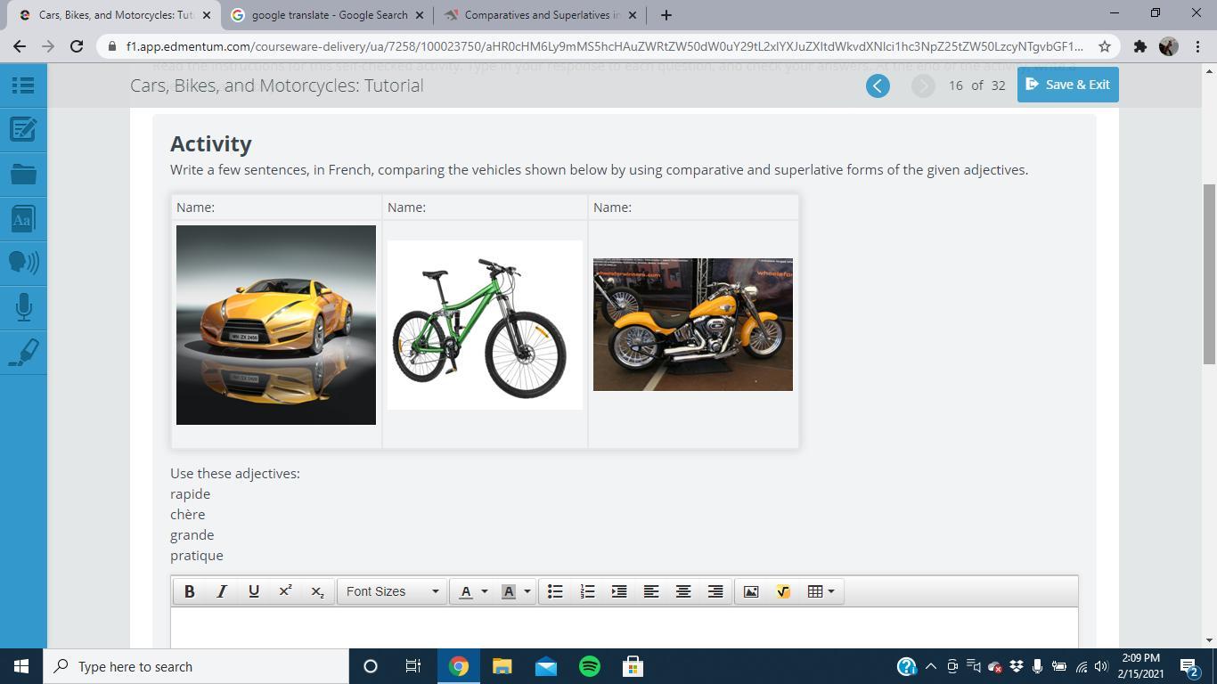
Task: Open the table of contents menu icon
Action: (23, 85)
